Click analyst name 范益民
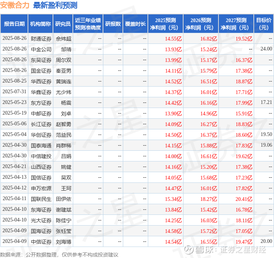The height and width of the screenshot is (258, 274). (x=64, y=135)
